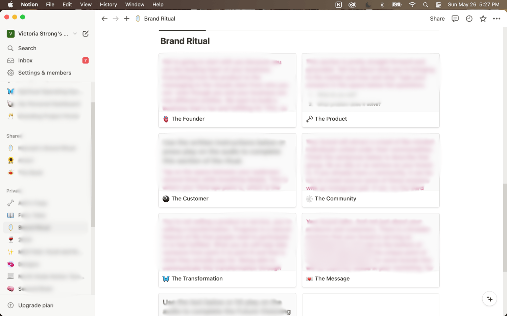This screenshot has height=316, width=507.
Task: Open the View menu
Action: [86, 4]
